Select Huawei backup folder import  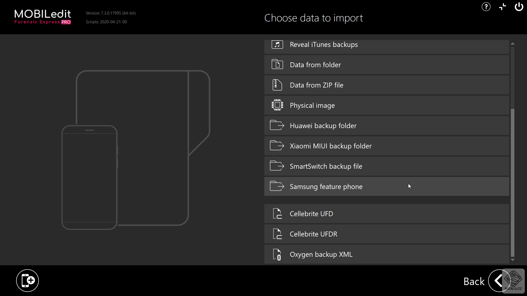click(x=323, y=125)
